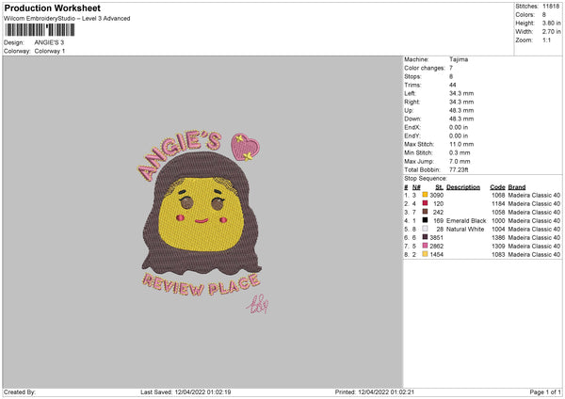Click the pink signature under the design
The image size is (565, 399).
coord(258,305)
